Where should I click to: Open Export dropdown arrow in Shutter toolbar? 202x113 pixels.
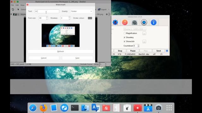pyautogui.click(x=109, y=9)
